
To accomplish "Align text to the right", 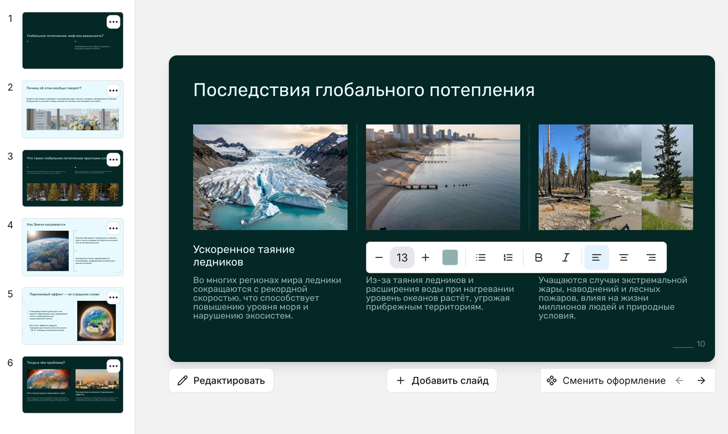I will pyautogui.click(x=651, y=257).
